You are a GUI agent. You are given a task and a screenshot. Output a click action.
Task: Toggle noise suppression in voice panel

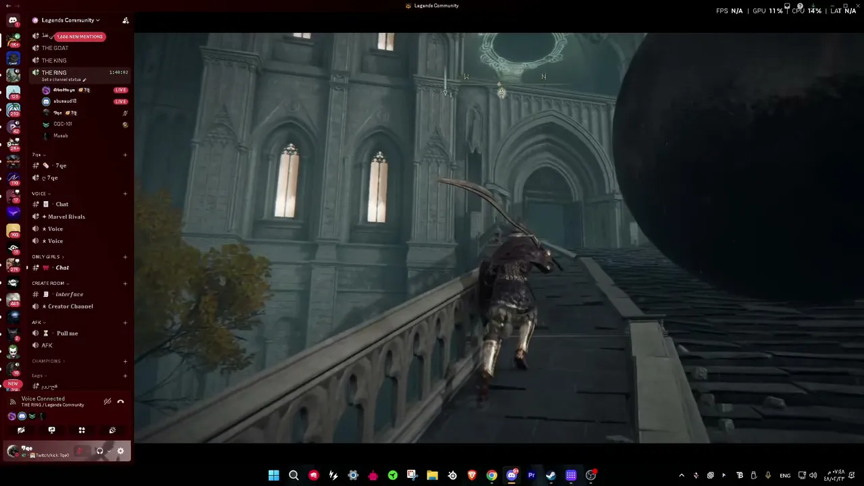coord(107,402)
